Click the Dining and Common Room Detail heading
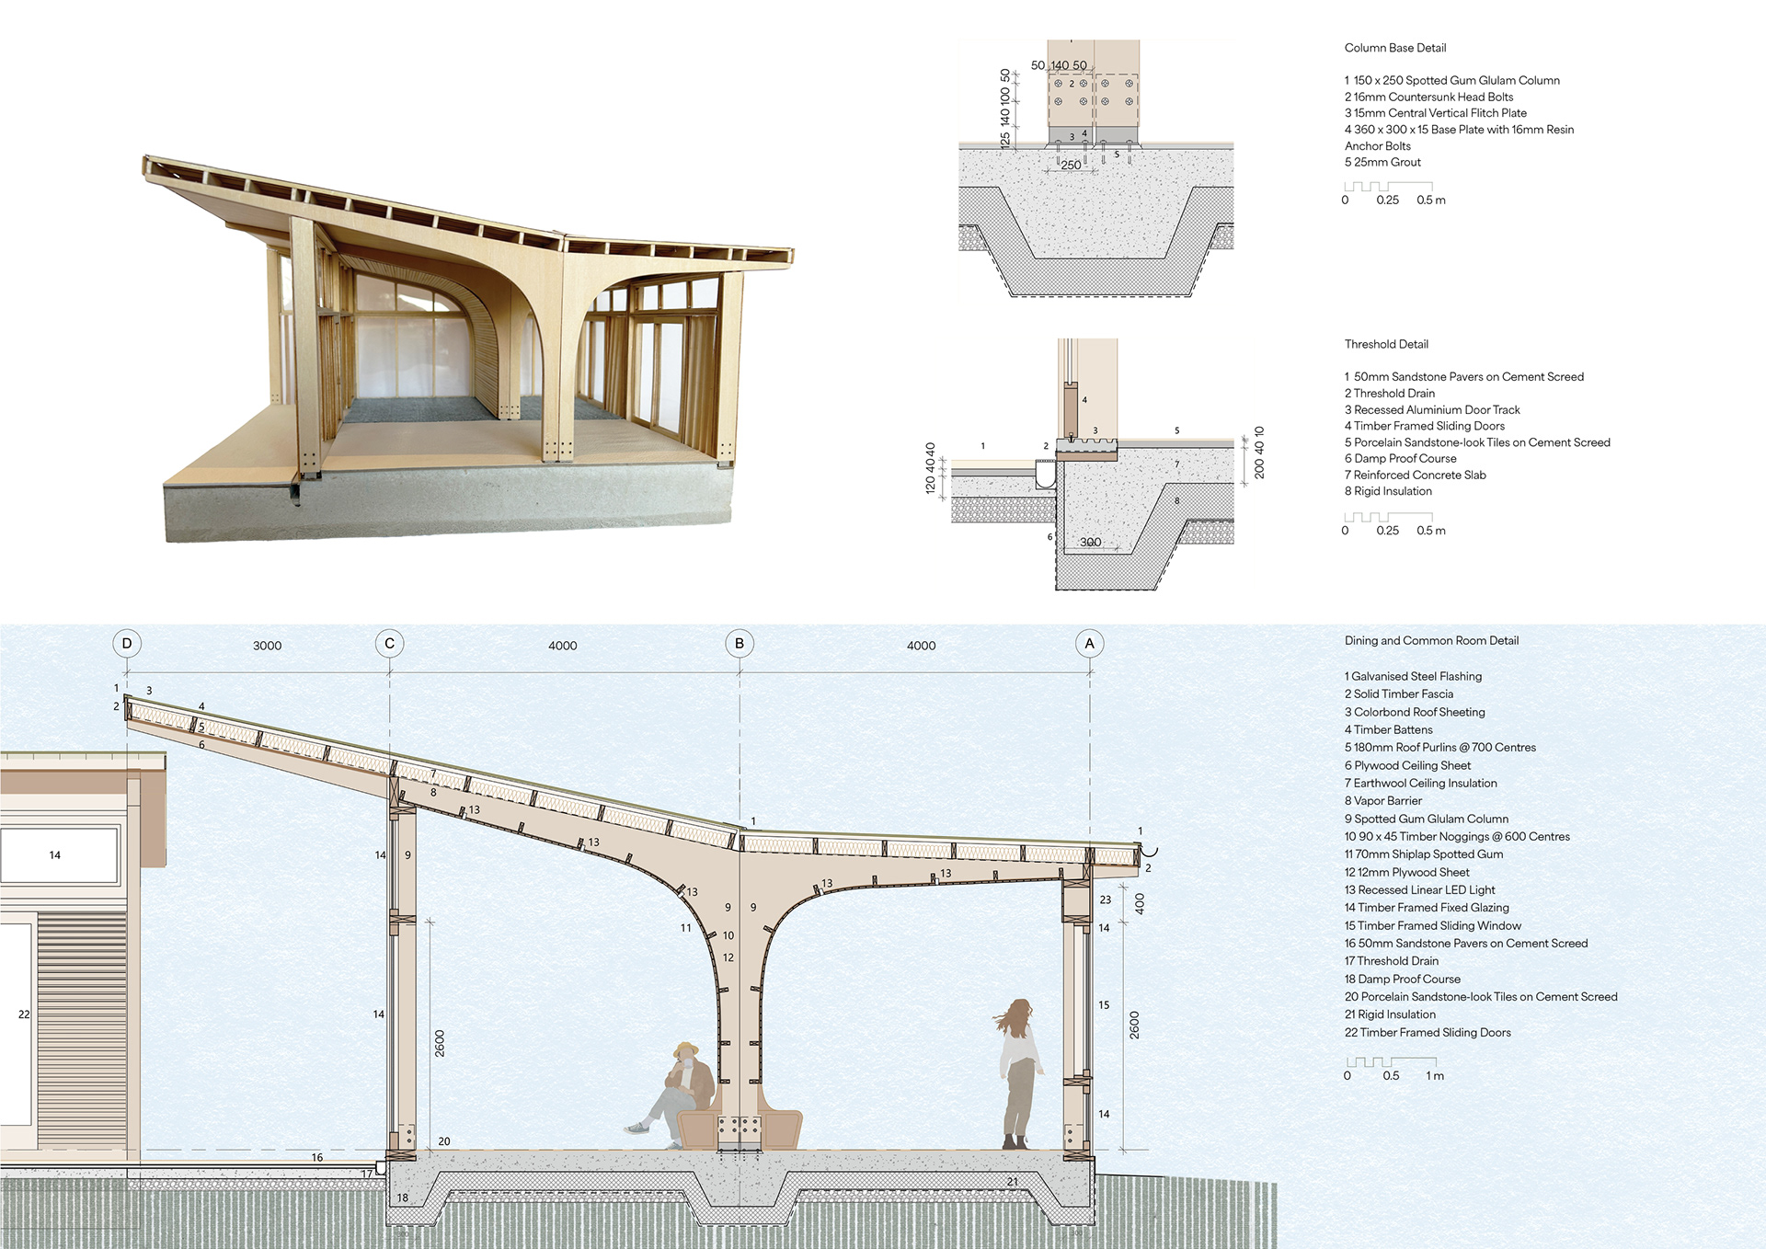The height and width of the screenshot is (1249, 1766). pos(1431,641)
